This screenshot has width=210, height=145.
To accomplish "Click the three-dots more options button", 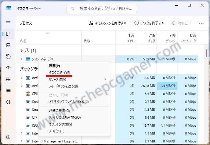I will click(201, 23).
